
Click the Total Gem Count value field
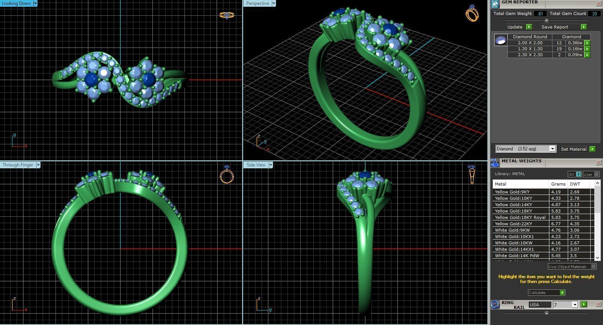(594, 13)
